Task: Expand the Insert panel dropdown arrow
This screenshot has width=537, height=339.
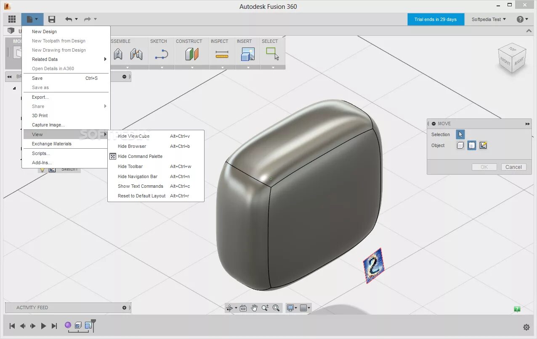Action: (x=248, y=68)
